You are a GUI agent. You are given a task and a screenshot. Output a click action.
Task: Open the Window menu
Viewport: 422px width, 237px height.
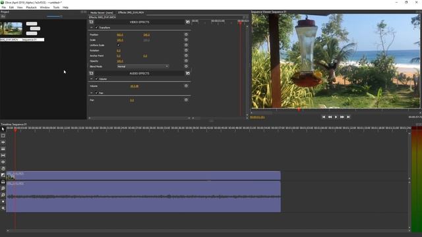45,7
